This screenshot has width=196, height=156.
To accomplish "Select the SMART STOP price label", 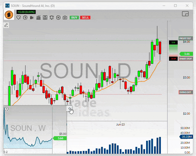I will point(186,59).
